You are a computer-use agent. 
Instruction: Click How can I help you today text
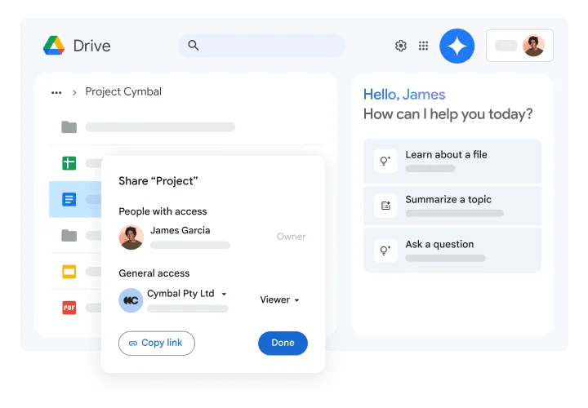tap(448, 114)
